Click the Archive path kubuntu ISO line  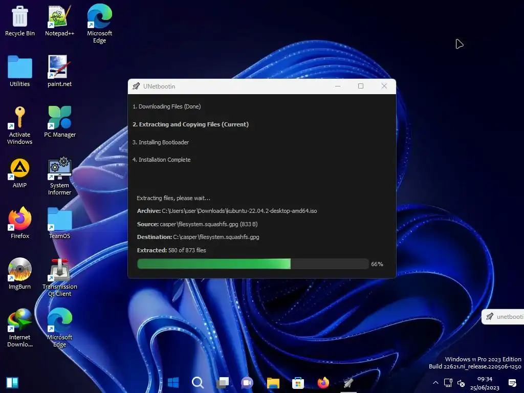[x=227, y=211]
